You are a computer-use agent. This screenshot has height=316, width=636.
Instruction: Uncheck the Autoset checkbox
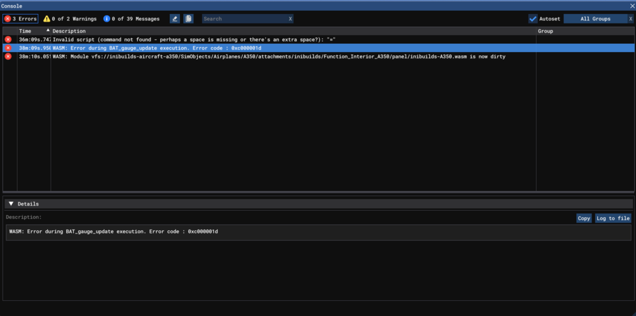click(533, 19)
